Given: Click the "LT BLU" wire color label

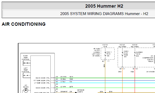Looking at the screenshot, I should [x=63, y=82].
